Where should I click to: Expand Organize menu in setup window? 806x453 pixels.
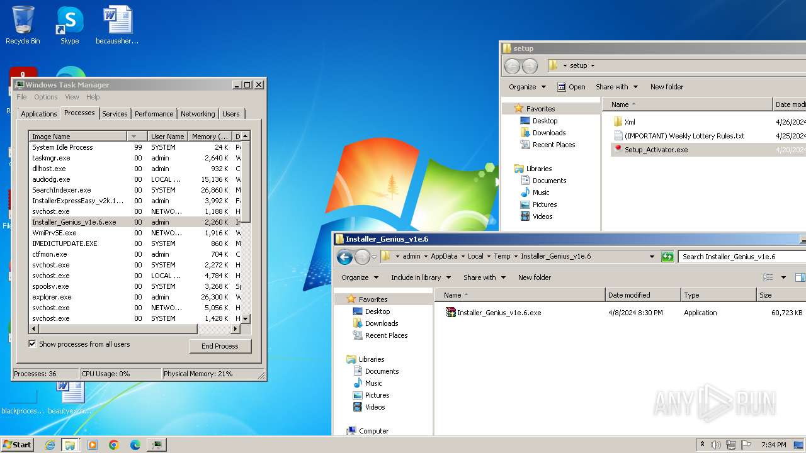528,87
